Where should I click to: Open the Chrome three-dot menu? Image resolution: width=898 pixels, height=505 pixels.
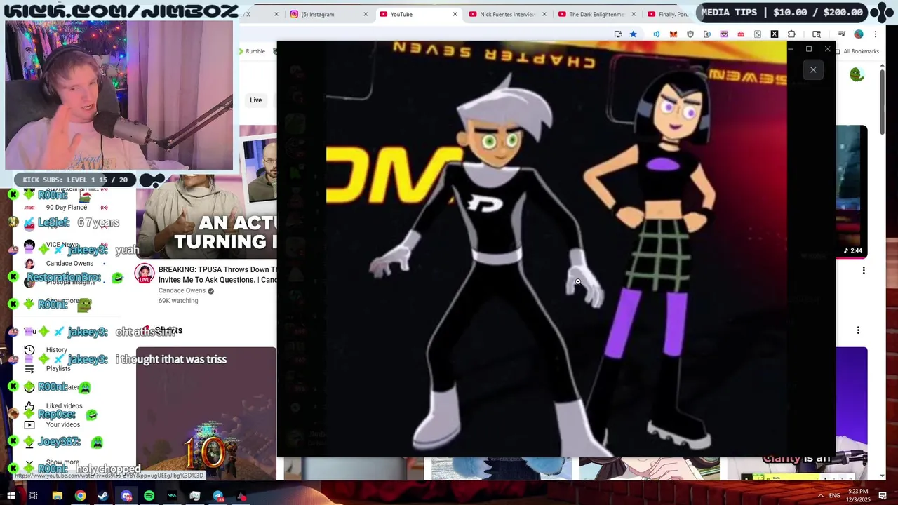(x=876, y=34)
